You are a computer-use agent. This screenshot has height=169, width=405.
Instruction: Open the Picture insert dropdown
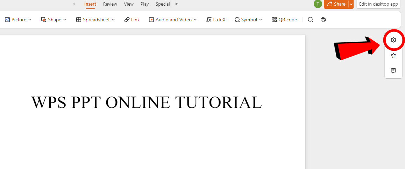(18, 20)
